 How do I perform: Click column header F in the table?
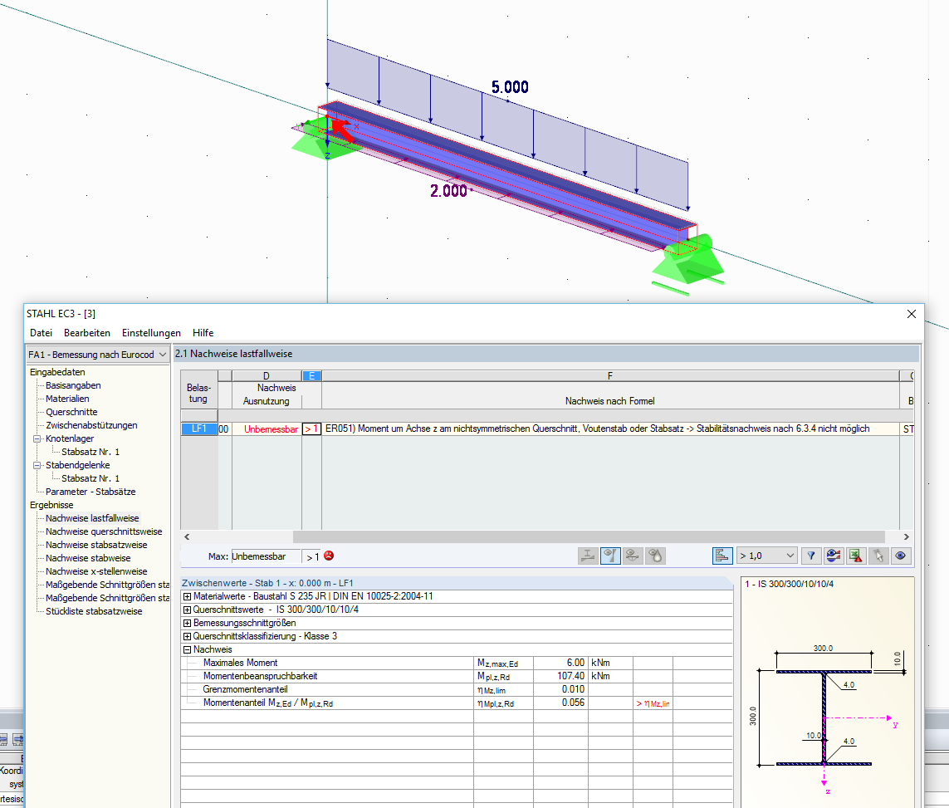610,376
